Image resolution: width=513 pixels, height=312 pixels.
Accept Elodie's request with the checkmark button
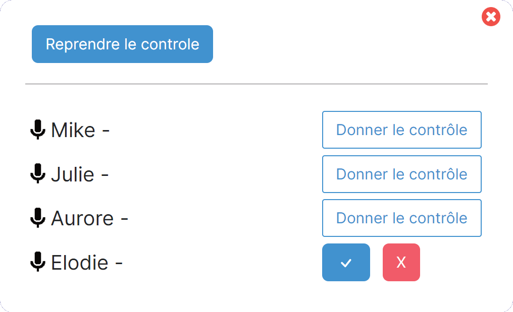click(346, 262)
